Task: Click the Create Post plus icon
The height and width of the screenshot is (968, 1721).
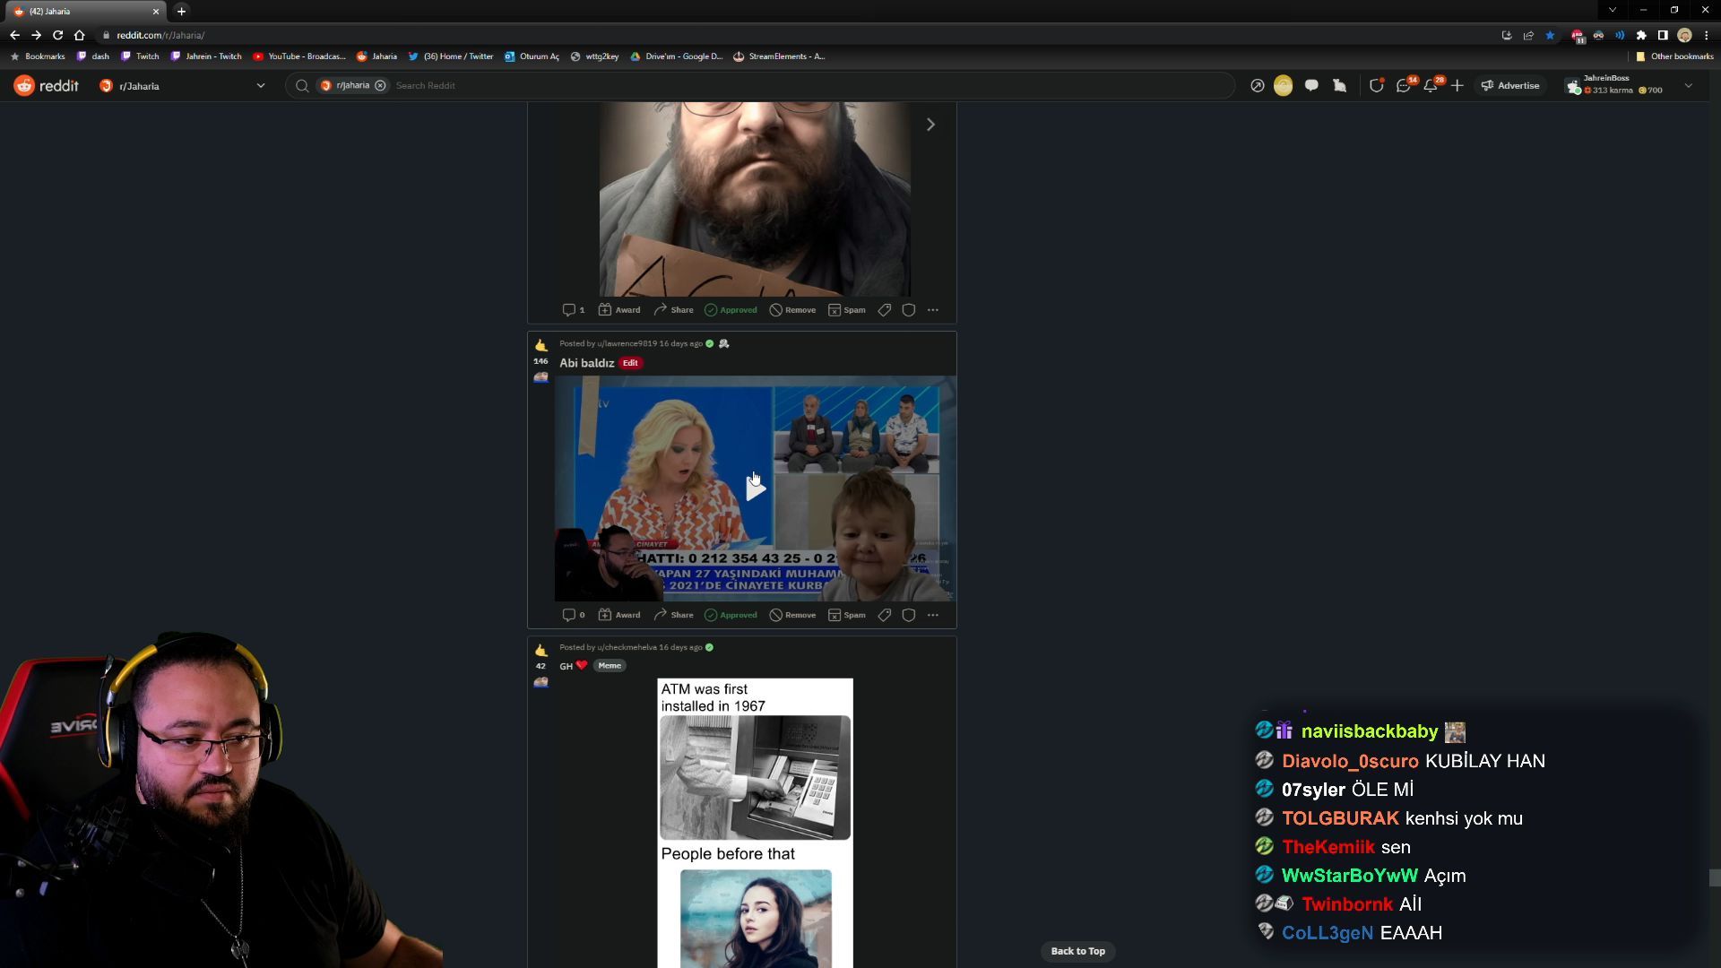Action: click(1457, 86)
